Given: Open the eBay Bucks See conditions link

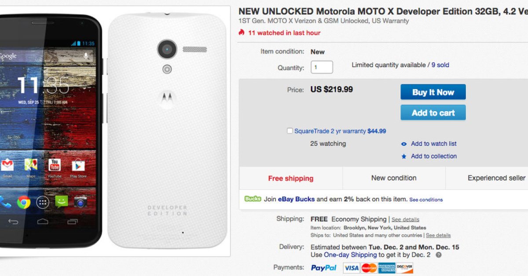Looking at the screenshot, I should pos(426,200).
